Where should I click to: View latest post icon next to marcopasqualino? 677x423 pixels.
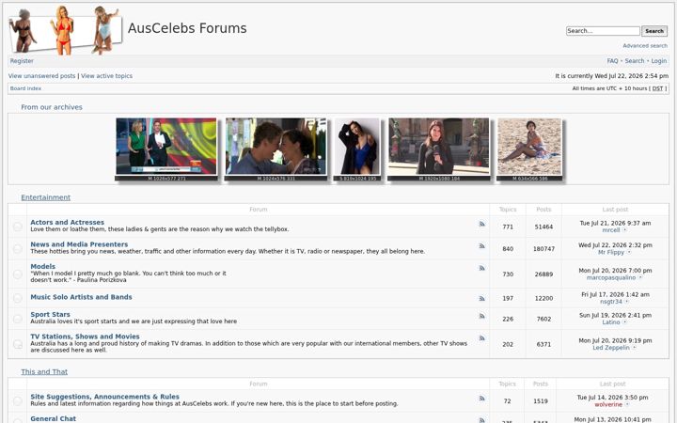[x=640, y=277]
